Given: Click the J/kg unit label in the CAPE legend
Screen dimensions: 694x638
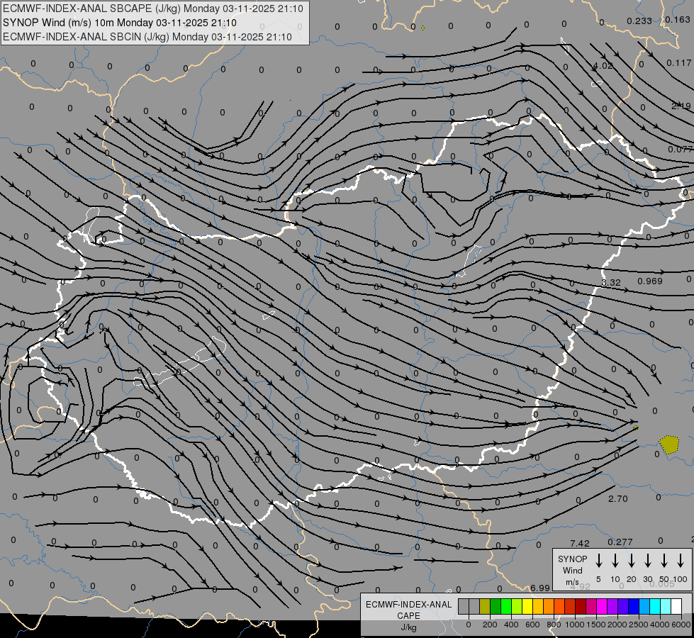Looking at the screenshot, I should coord(408,627).
